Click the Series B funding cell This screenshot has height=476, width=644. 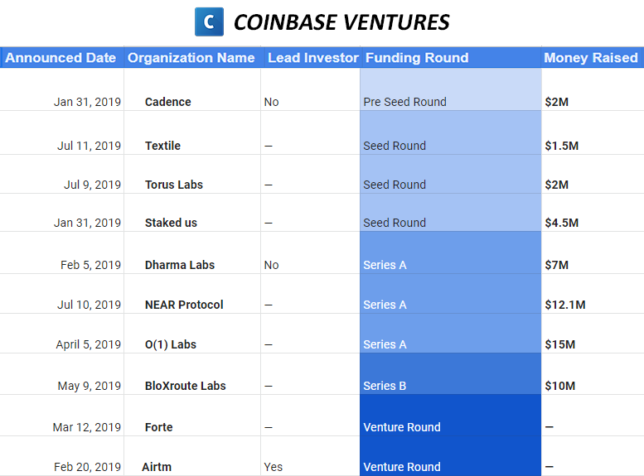[451, 374]
